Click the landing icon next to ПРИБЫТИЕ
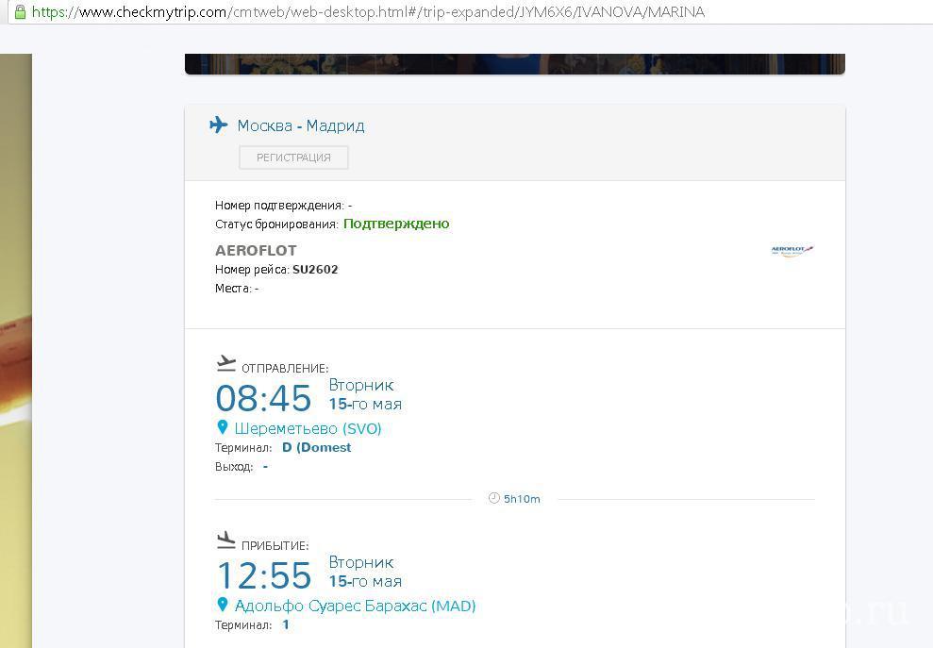 click(225, 540)
